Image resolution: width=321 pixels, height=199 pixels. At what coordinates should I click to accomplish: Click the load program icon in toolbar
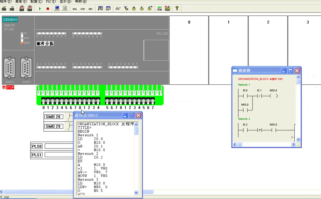pyautogui.click(x=4, y=8)
